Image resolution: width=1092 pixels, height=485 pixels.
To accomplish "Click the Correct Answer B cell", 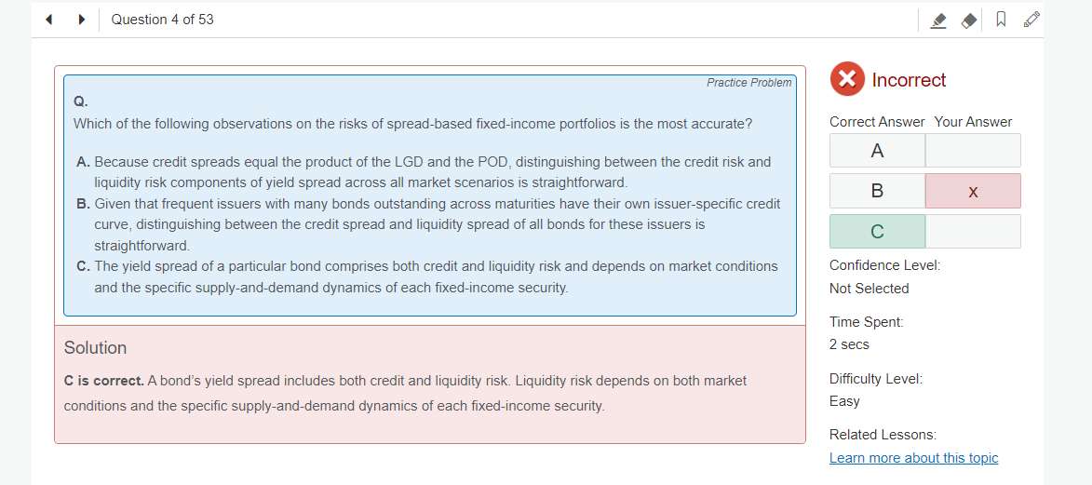I will point(877,191).
